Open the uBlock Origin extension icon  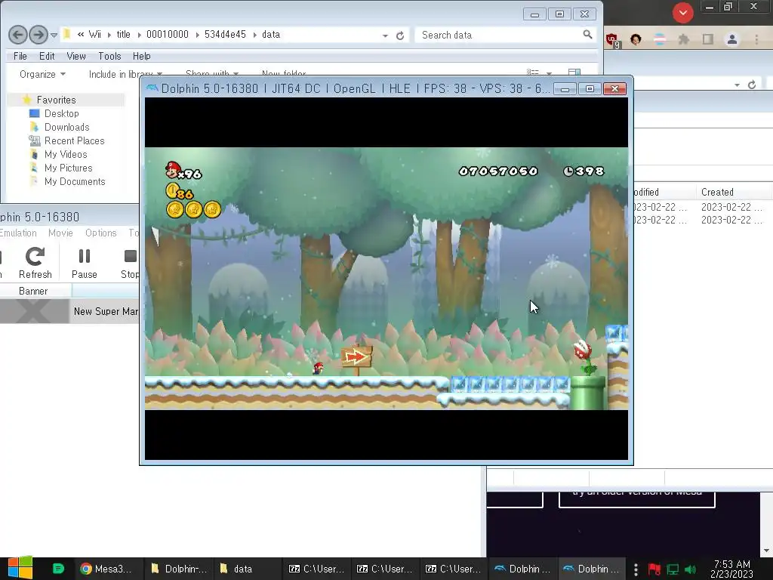coord(611,40)
